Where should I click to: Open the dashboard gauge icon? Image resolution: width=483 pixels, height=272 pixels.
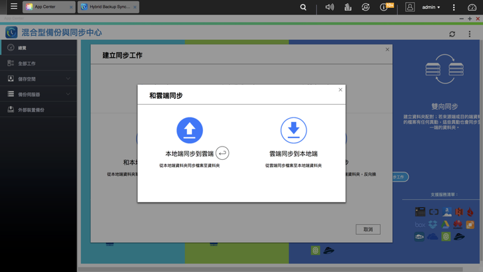[472, 7]
